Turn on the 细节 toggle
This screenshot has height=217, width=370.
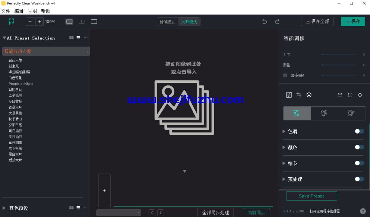click(359, 163)
